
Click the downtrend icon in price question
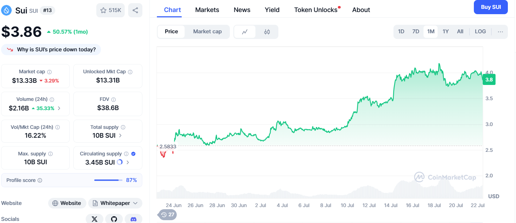pos(10,50)
